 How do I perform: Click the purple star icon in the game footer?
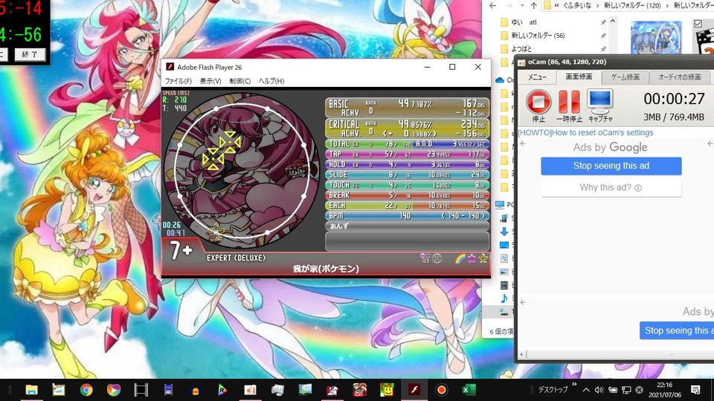tap(472, 258)
